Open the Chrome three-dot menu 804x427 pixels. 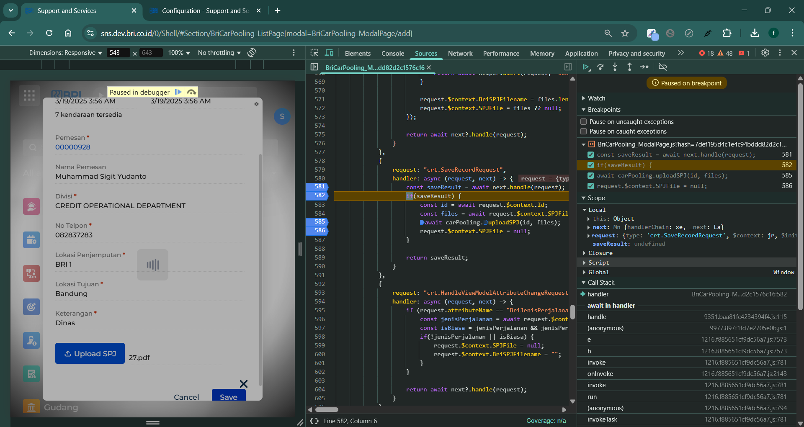point(792,33)
